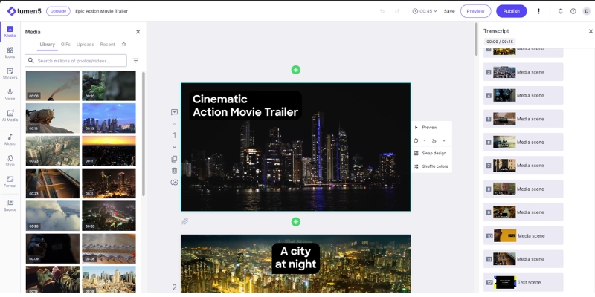Publish the video
The width and height of the screenshot is (595, 297).
511,11
